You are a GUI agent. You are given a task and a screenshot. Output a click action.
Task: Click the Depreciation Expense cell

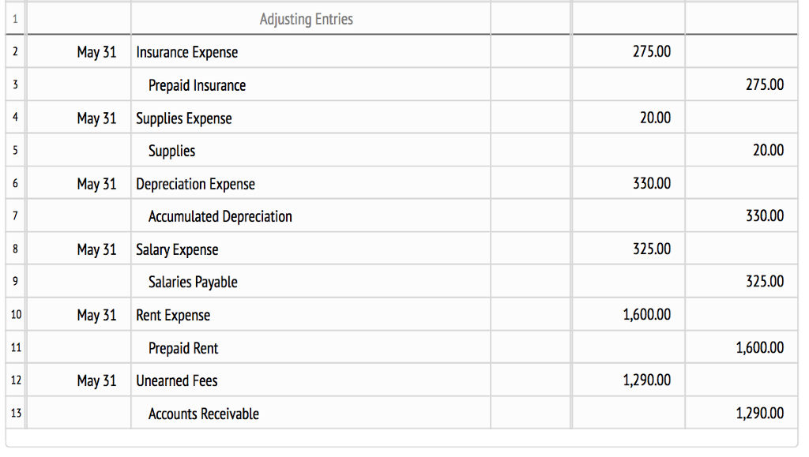tap(195, 183)
